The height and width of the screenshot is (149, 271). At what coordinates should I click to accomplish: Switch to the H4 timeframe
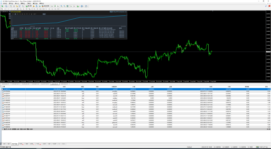[x=49, y=9]
